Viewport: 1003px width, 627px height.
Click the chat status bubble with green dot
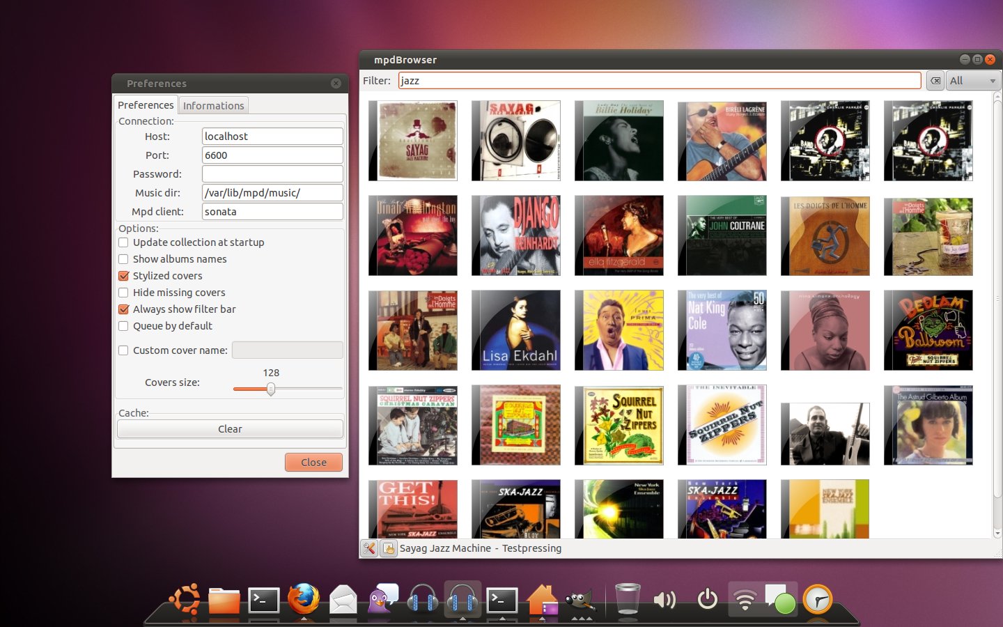tap(780, 599)
